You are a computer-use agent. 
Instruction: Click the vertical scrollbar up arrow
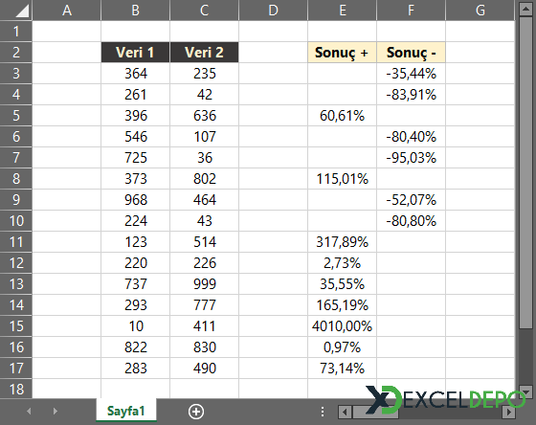(x=525, y=9)
